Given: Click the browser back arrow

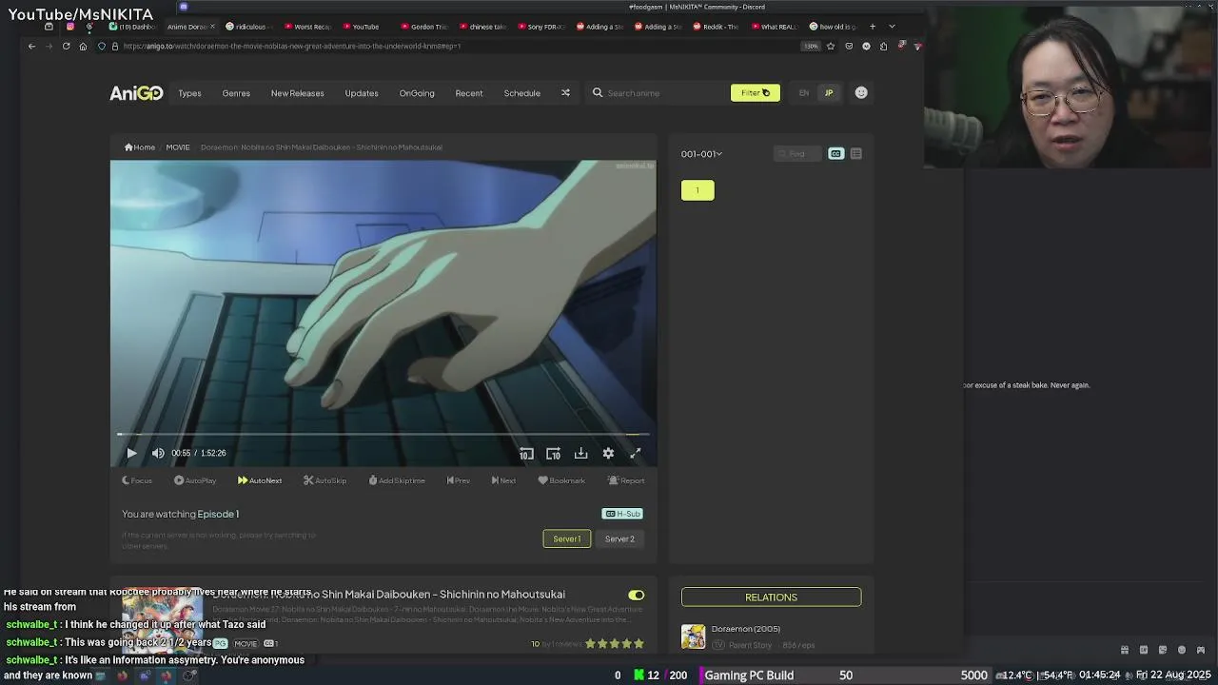Looking at the screenshot, I should 31,46.
